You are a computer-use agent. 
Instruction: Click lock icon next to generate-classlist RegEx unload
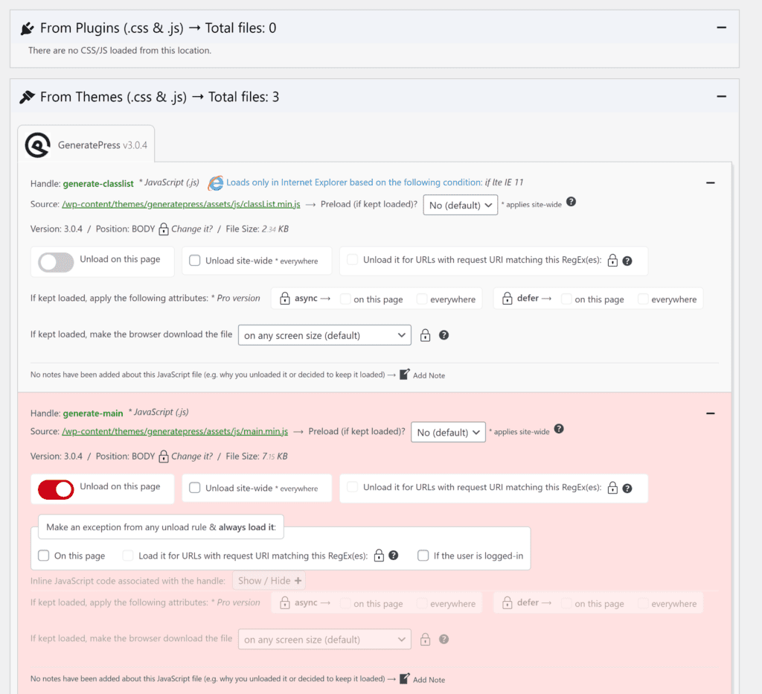click(x=613, y=260)
